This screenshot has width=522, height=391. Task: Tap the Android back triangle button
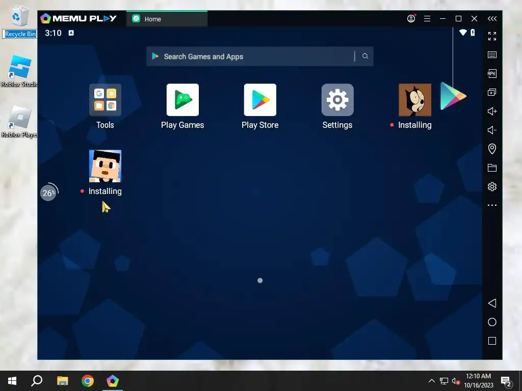point(492,303)
